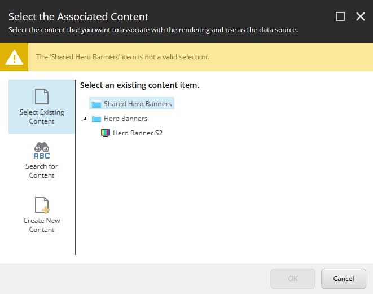Image resolution: width=373 pixels, height=294 pixels.
Task: Click the Hero Banners folder icon
Action: [x=96, y=119]
